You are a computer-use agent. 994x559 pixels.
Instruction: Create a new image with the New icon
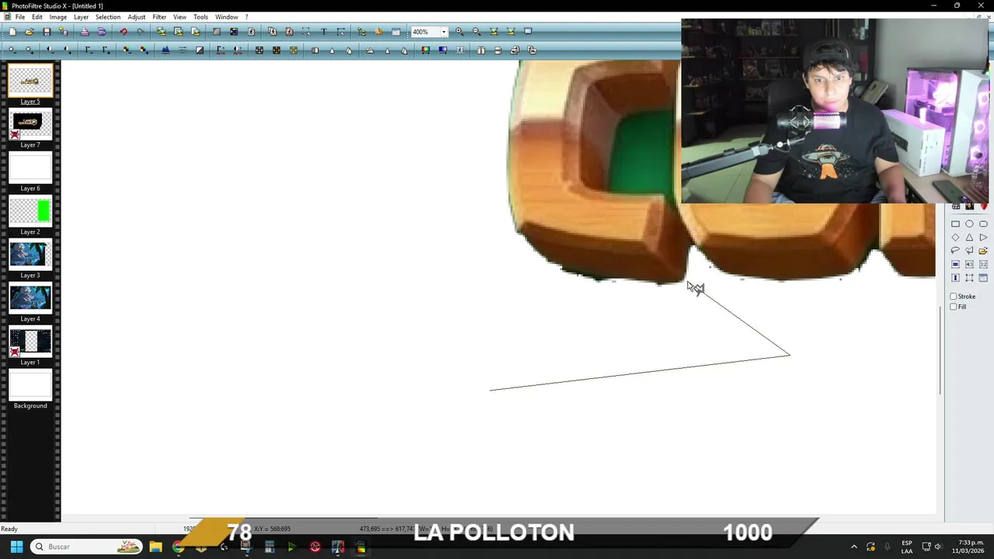tap(12, 32)
